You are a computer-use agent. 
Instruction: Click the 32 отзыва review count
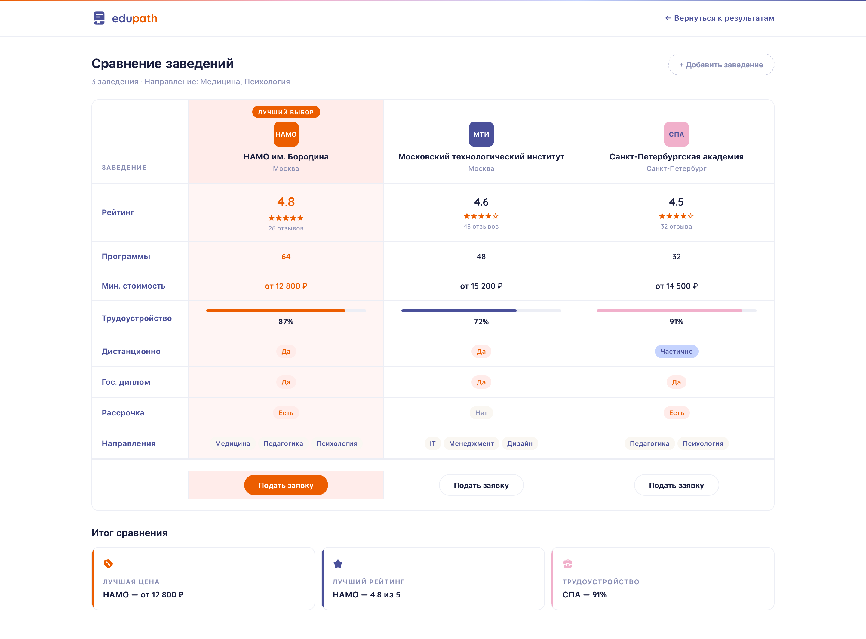point(677,226)
